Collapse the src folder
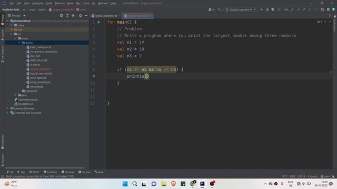The height and width of the screenshot is (189, 337). (12, 34)
